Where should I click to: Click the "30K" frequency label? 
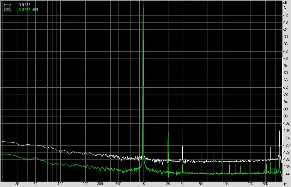(x=265, y=184)
